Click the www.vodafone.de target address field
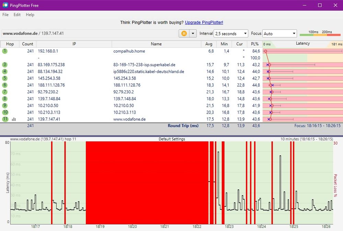The width and height of the screenshot is (343, 231). [86, 33]
